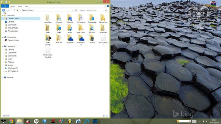The width and height of the screenshot is (221, 124).
Task: Select the New folder icon
Action: point(81,29)
